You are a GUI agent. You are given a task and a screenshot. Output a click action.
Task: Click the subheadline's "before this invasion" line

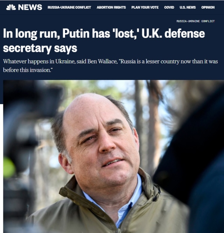pos(28,70)
